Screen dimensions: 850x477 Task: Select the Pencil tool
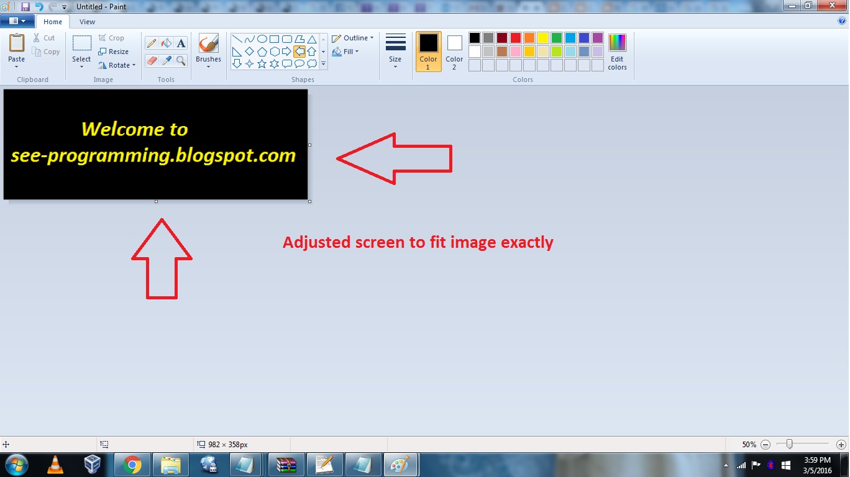pos(151,43)
